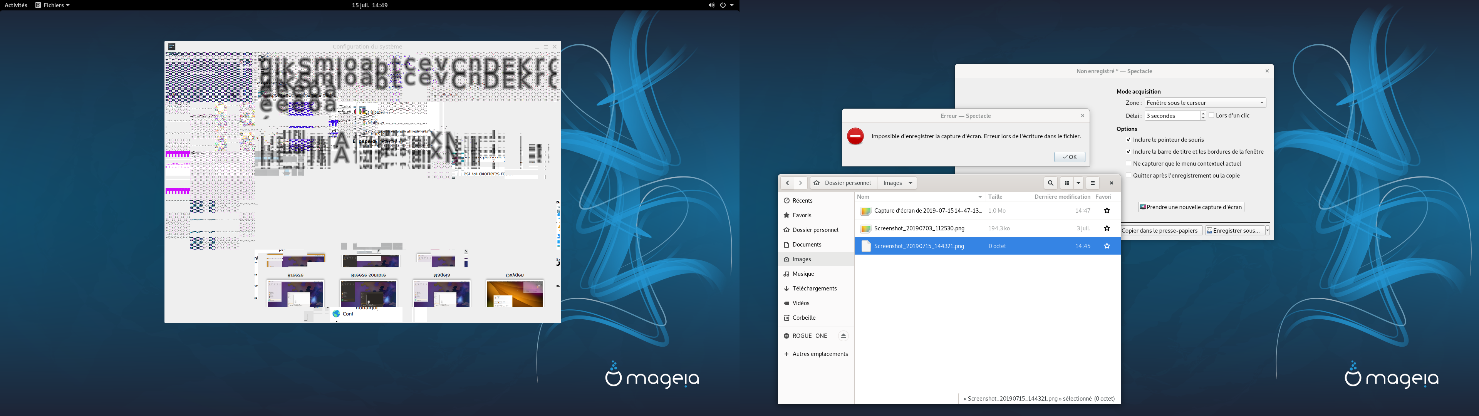Open the search magnifier in Files

pos(1050,183)
